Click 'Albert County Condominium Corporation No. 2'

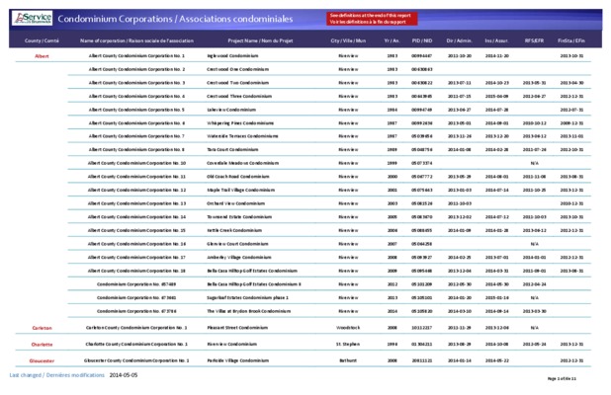(136, 69)
